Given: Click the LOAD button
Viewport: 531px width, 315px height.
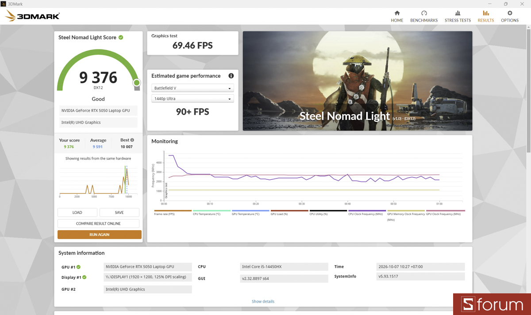Looking at the screenshot, I should (77, 213).
